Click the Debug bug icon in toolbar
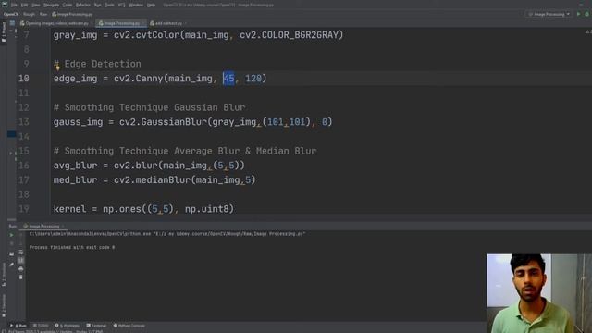 coord(586,14)
